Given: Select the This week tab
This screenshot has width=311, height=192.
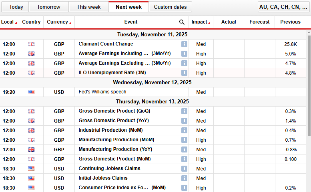Looking at the screenshot, I should pyautogui.click(x=88, y=7).
